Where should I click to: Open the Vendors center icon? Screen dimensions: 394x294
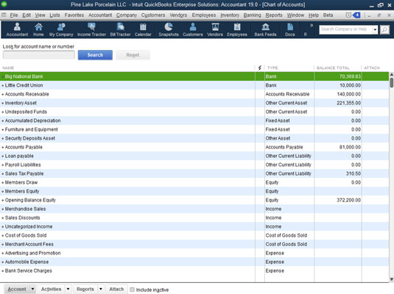tap(215, 29)
